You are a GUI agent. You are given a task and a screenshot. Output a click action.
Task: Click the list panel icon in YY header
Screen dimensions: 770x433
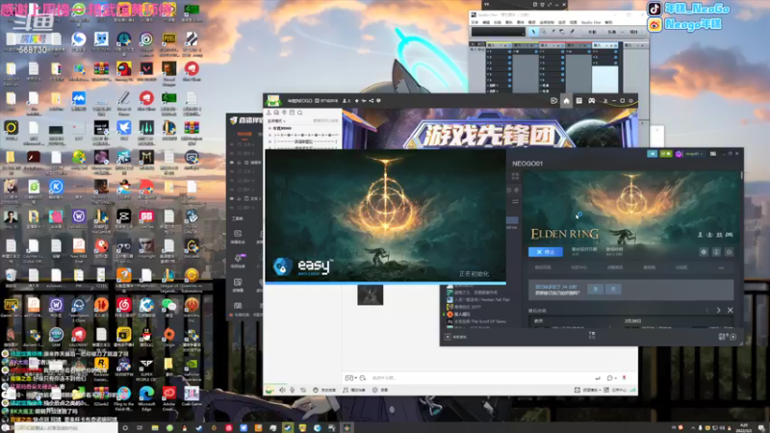pos(579,101)
